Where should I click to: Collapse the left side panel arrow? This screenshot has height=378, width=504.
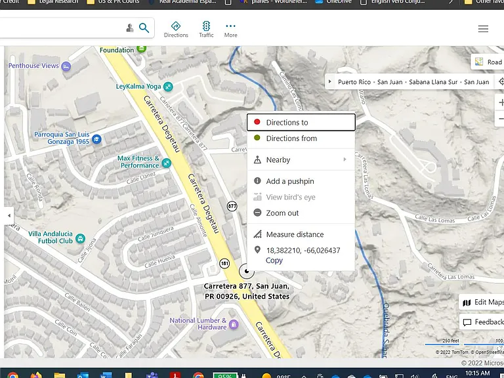tap(9, 215)
